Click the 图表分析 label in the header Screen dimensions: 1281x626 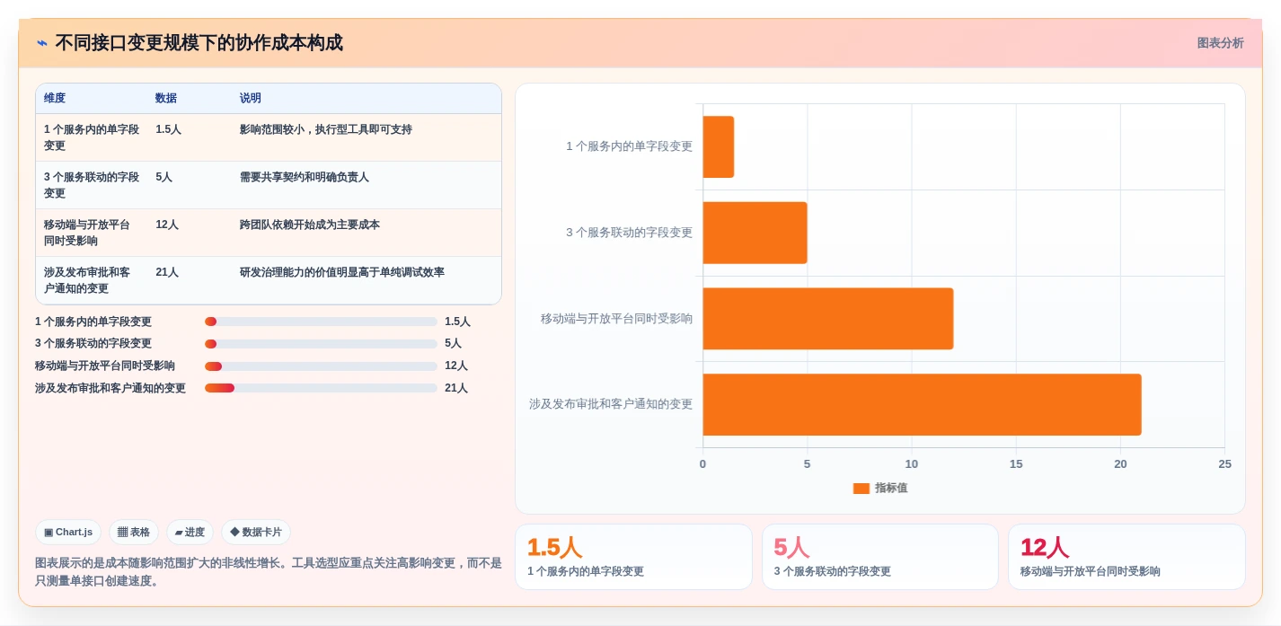click(x=1220, y=43)
